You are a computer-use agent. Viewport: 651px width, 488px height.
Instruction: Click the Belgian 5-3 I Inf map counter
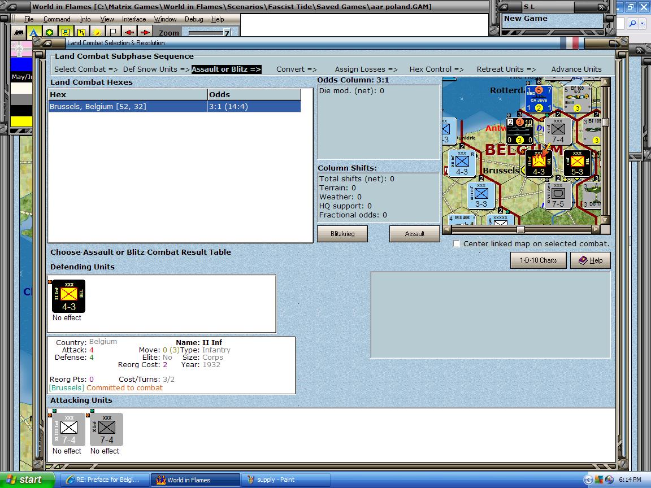click(577, 163)
